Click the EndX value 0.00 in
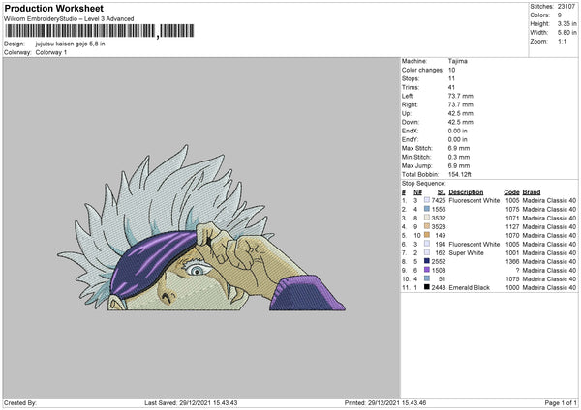 pos(458,131)
